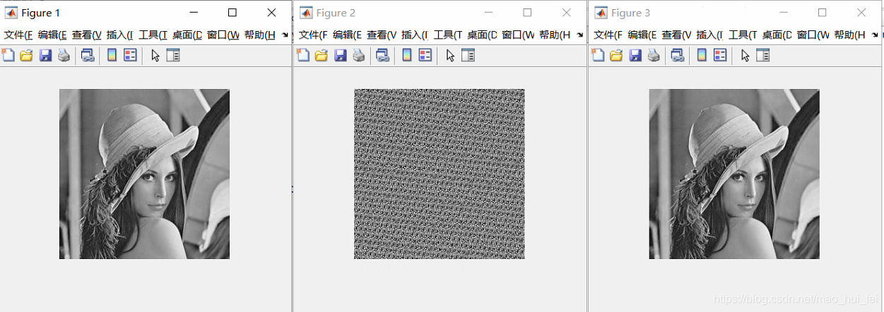
Task: Click Print Figure icon in Figure 3 toolbar
Action: 654,55
